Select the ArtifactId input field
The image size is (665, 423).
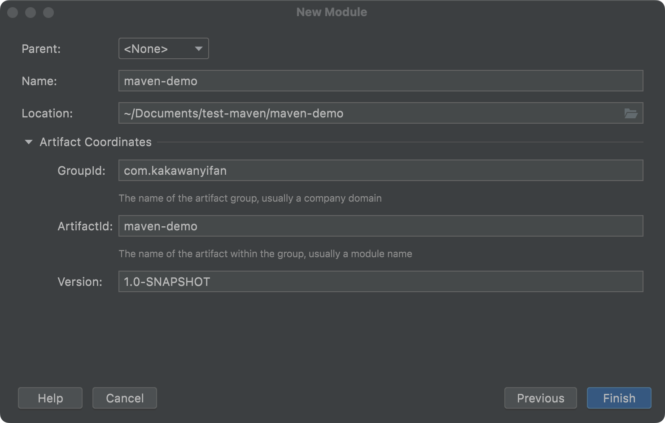click(x=380, y=226)
